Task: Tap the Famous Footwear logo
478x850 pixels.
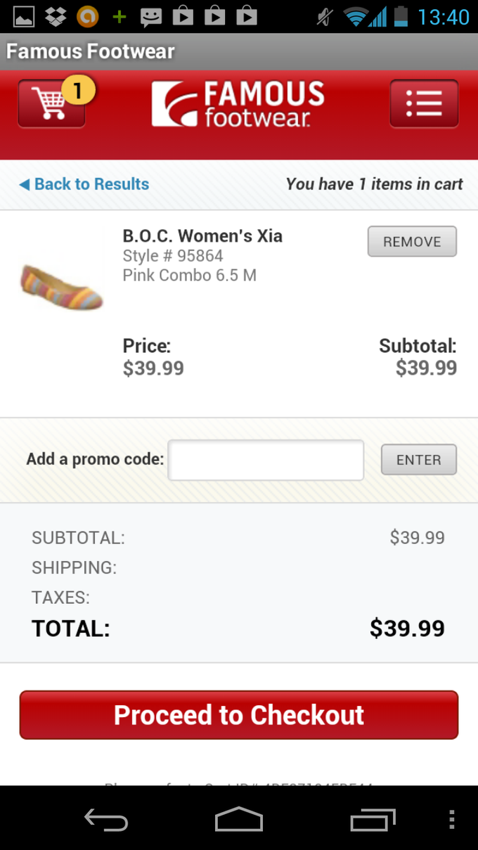Action: pos(238,104)
